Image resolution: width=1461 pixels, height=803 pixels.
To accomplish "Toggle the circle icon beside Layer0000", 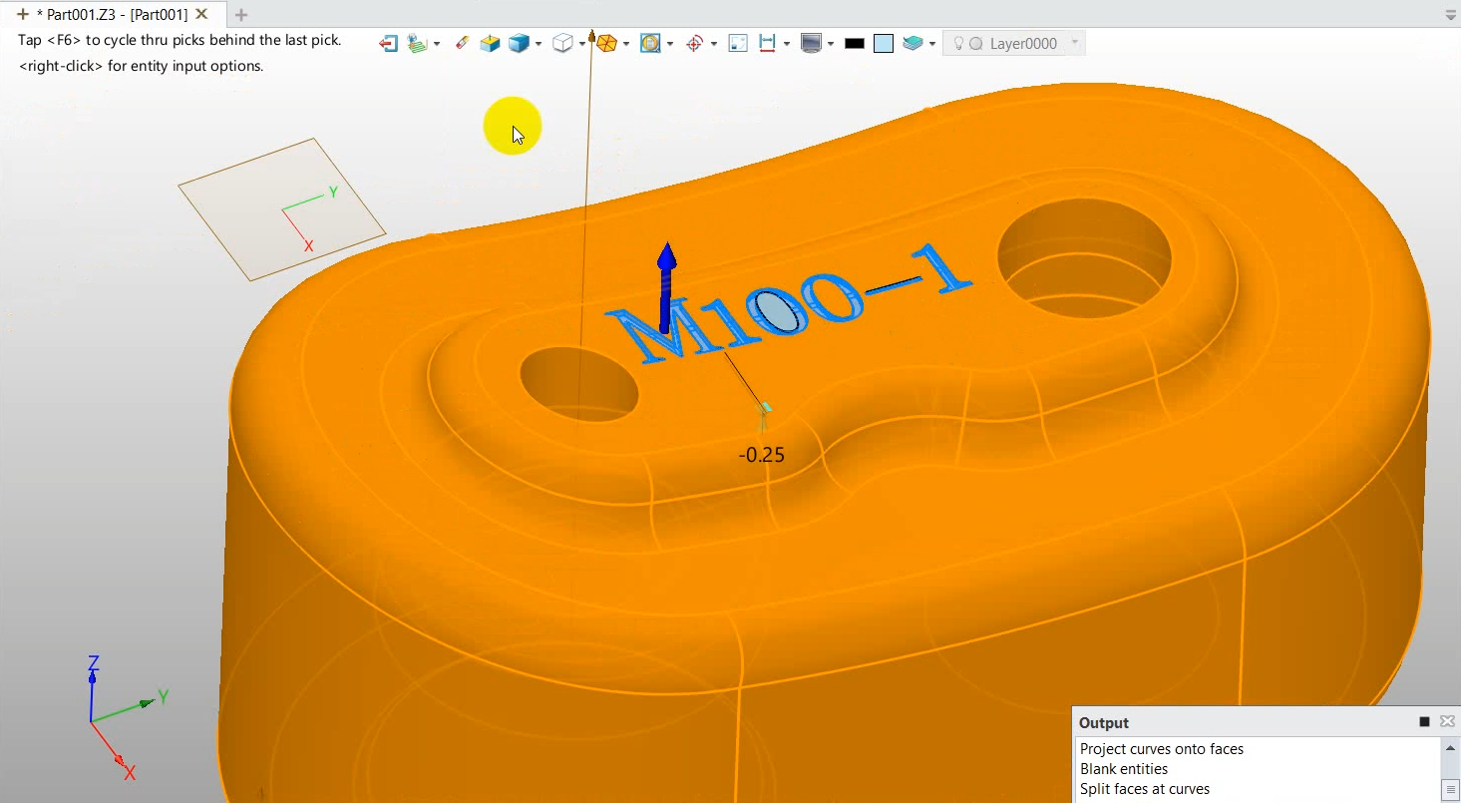I will 976,44.
